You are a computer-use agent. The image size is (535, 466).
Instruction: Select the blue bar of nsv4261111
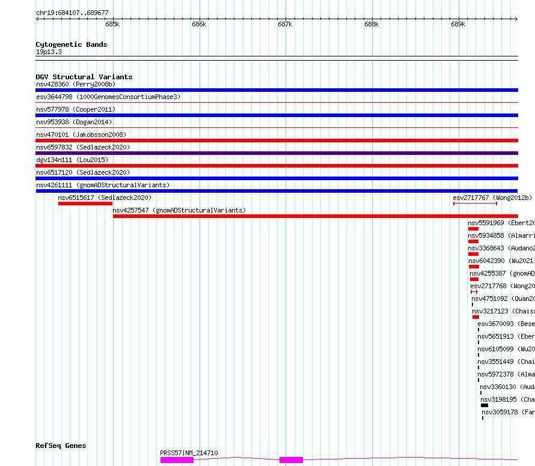point(277,191)
